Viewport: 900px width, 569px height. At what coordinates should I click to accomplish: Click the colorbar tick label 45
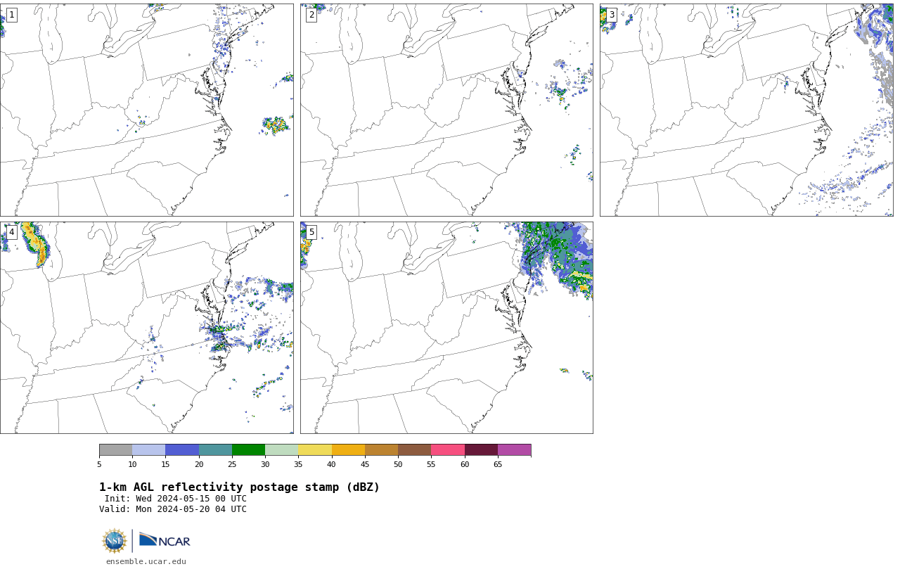365,464
